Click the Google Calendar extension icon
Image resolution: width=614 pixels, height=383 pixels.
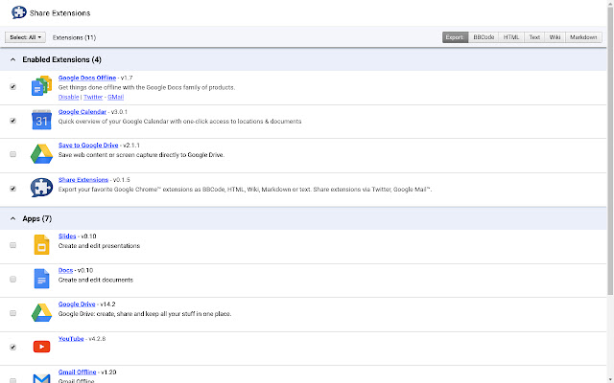pos(40,121)
